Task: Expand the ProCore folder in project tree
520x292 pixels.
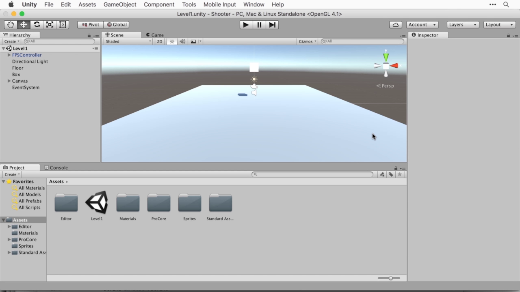Action: point(9,240)
